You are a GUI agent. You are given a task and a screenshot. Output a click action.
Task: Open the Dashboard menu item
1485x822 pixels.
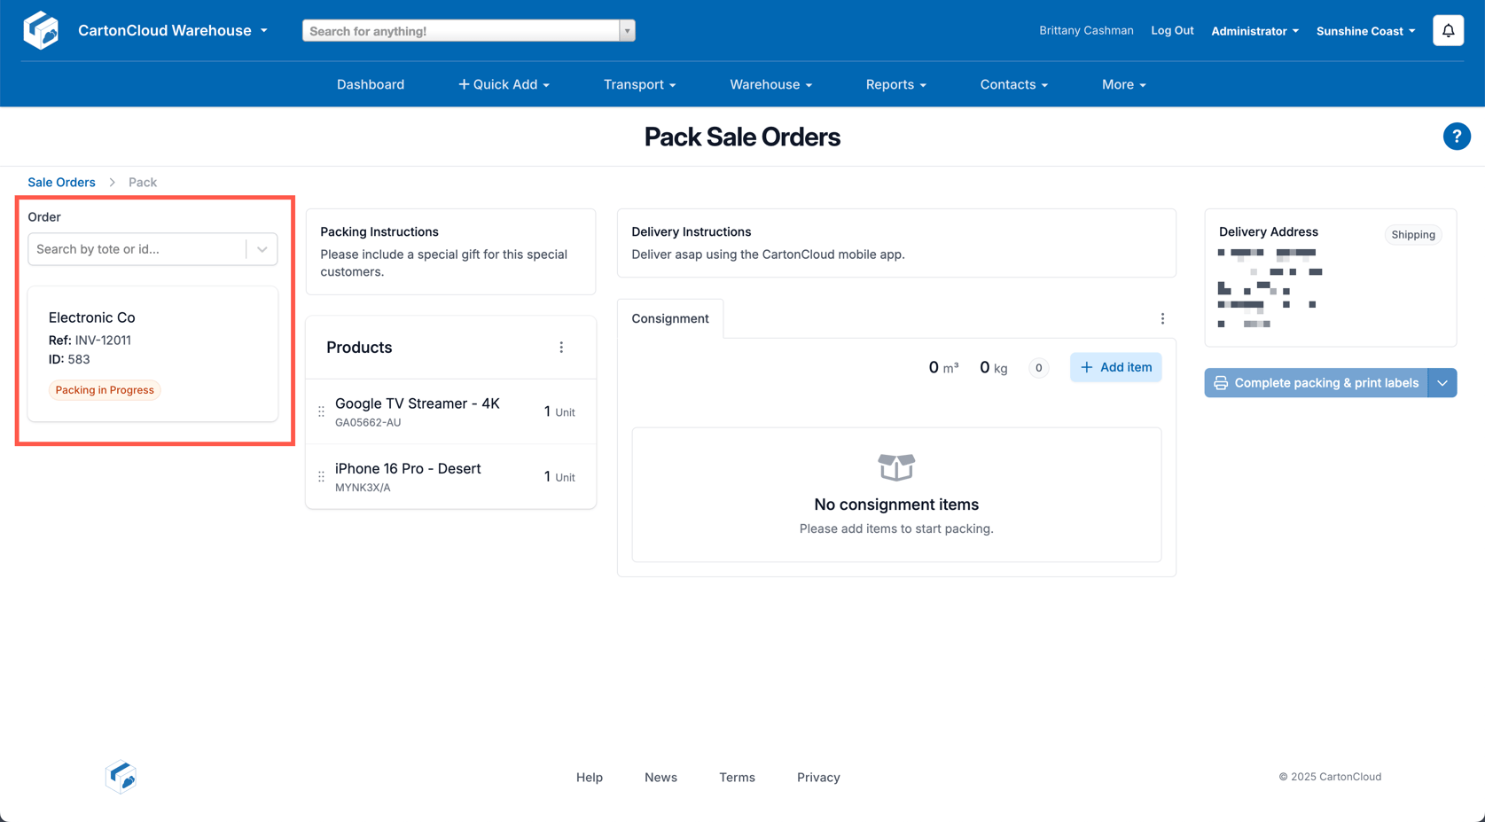point(371,84)
